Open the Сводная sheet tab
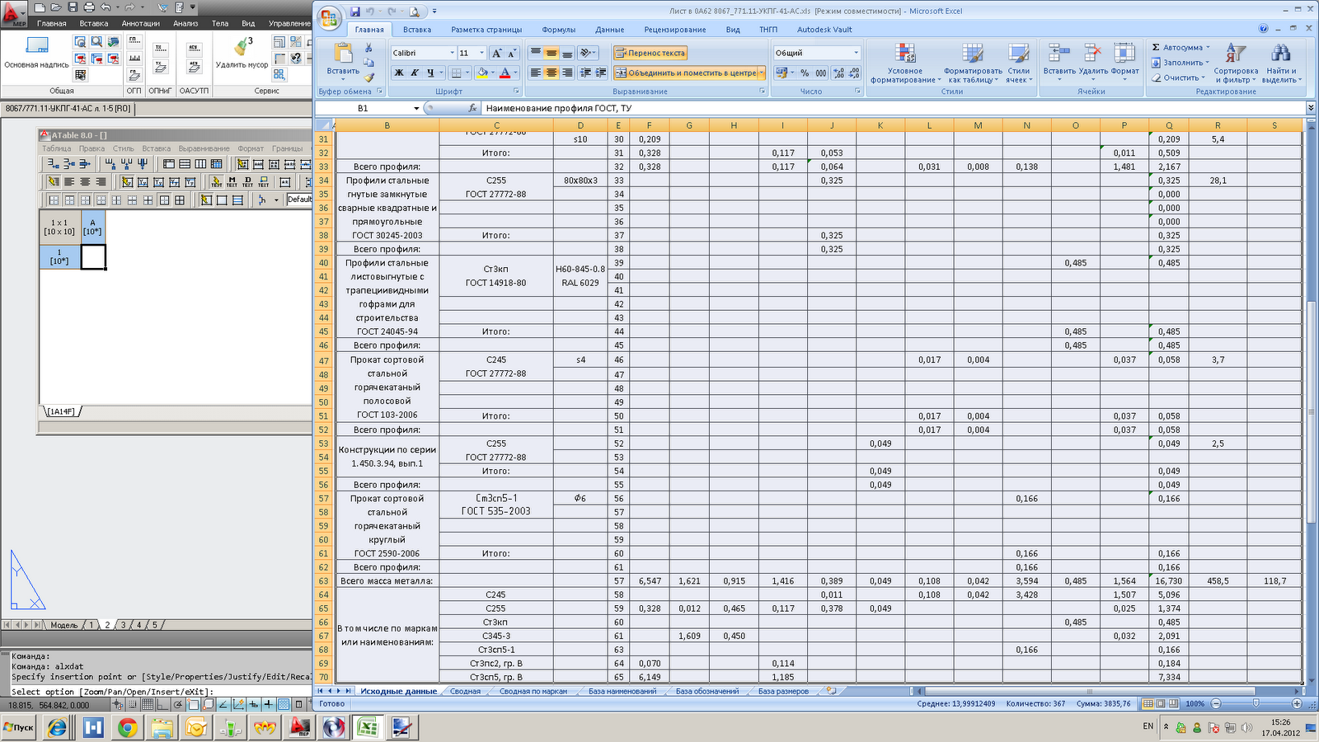This screenshot has width=1319, height=742. [465, 692]
